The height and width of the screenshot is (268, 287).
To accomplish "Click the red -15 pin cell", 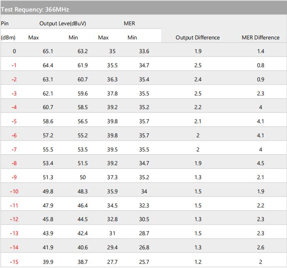I will (14, 262).
